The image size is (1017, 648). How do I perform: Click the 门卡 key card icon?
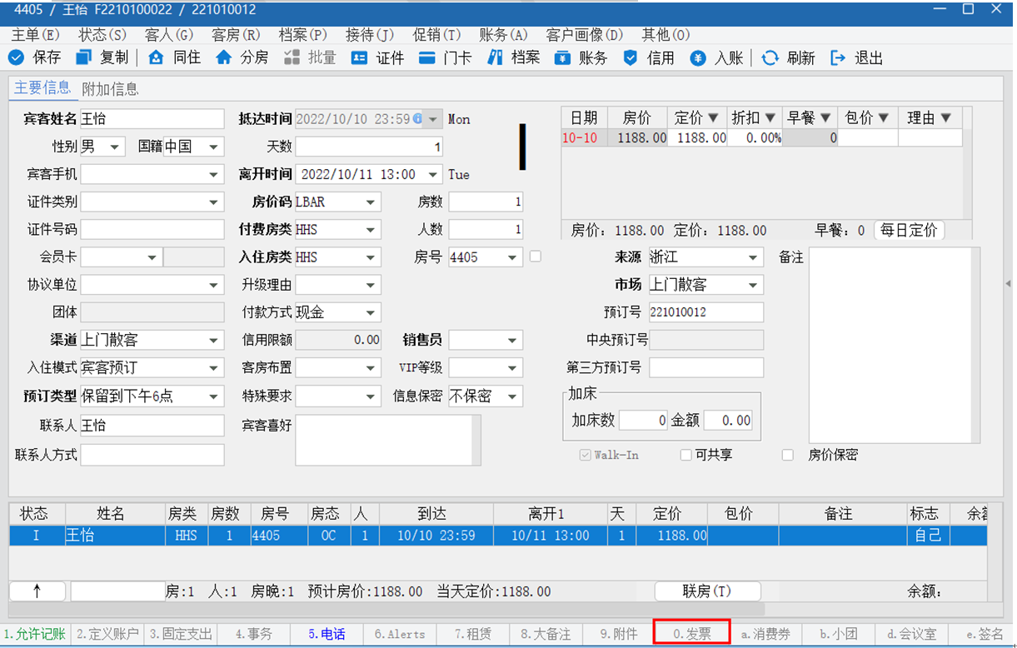coord(426,57)
